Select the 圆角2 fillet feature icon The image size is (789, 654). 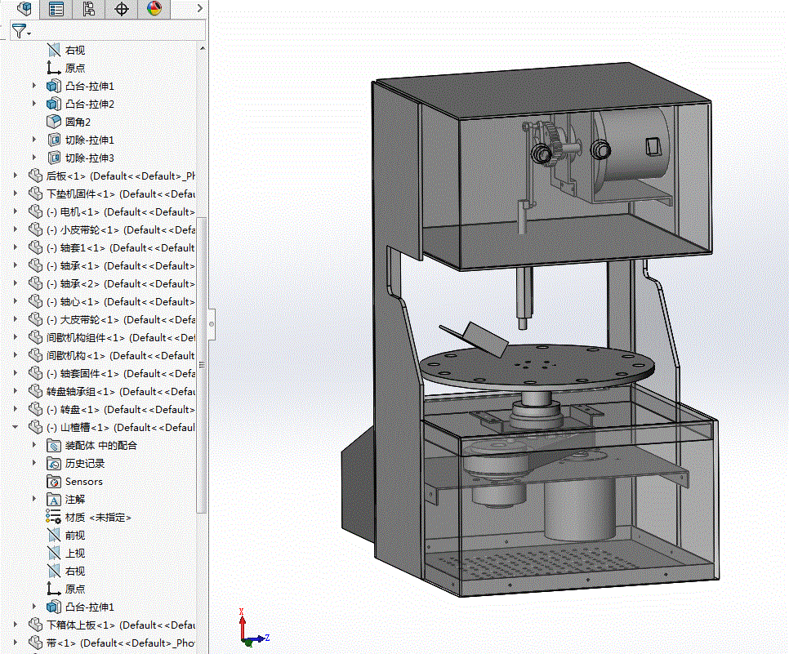click(x=54, y=122)
